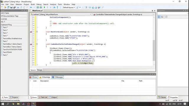Select clipboard item Text:PLAYSTATION STORE
This screenshot has height=106, width=189.
point(12,49)
